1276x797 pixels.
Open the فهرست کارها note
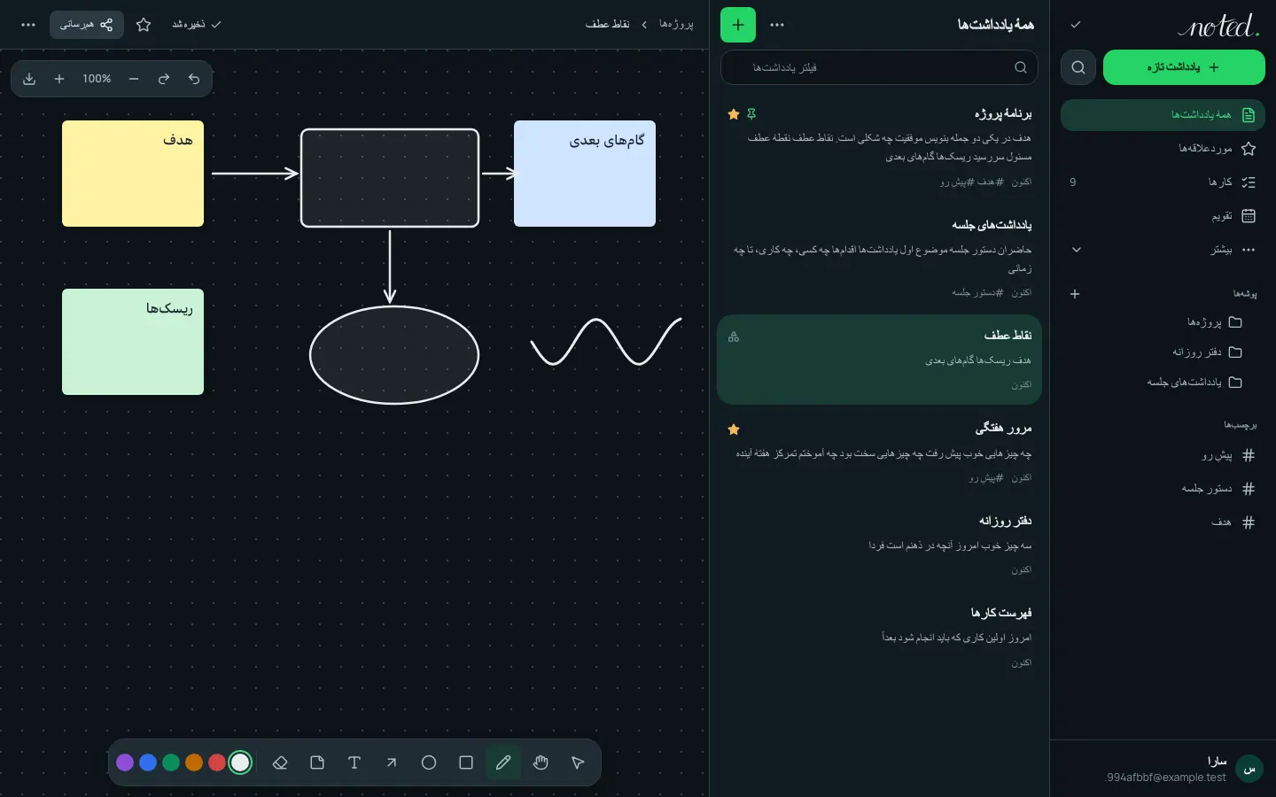pos(879,637)
